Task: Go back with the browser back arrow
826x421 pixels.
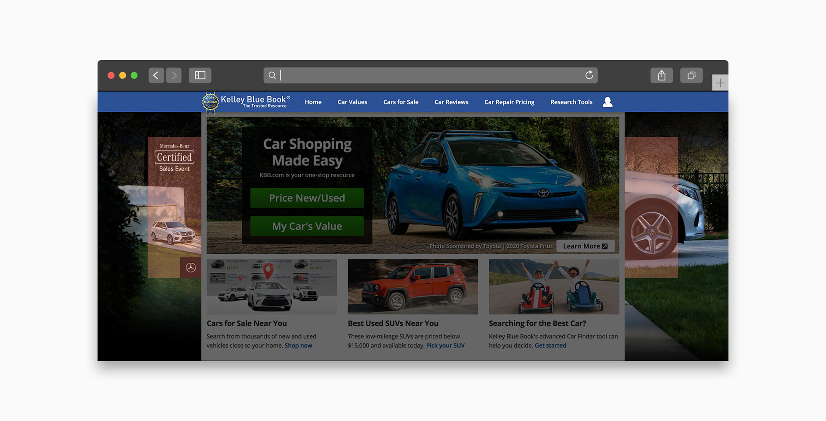Action: click(x=156, y=75)
